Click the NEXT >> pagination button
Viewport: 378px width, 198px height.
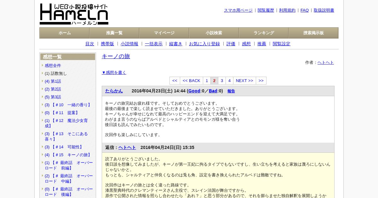(244, 80)
